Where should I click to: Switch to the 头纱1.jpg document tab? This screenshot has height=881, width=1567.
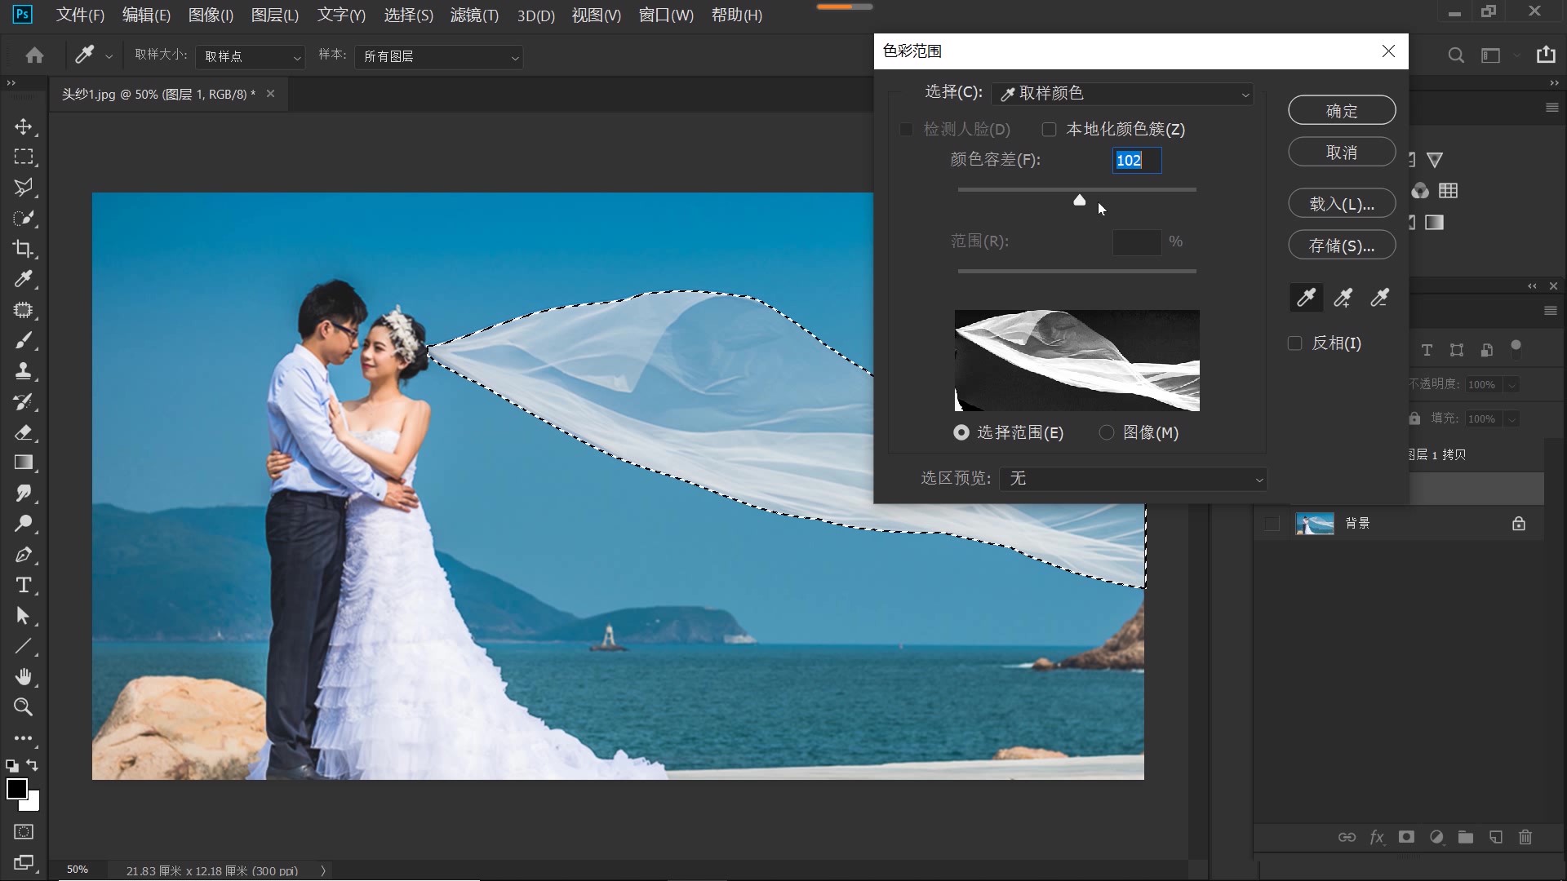(158, 95)
